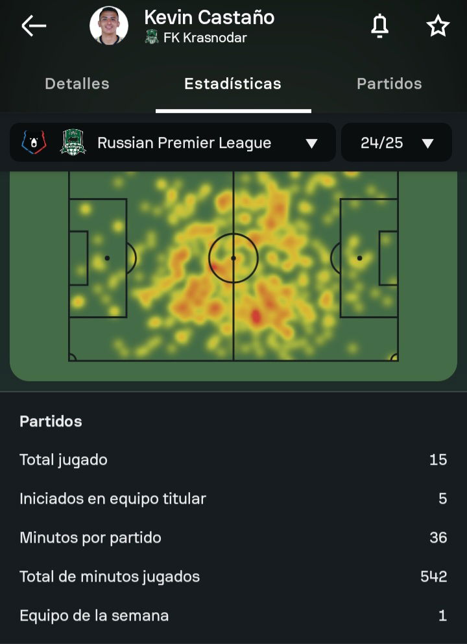Select the Estadísticas tab

pos(233,83)
